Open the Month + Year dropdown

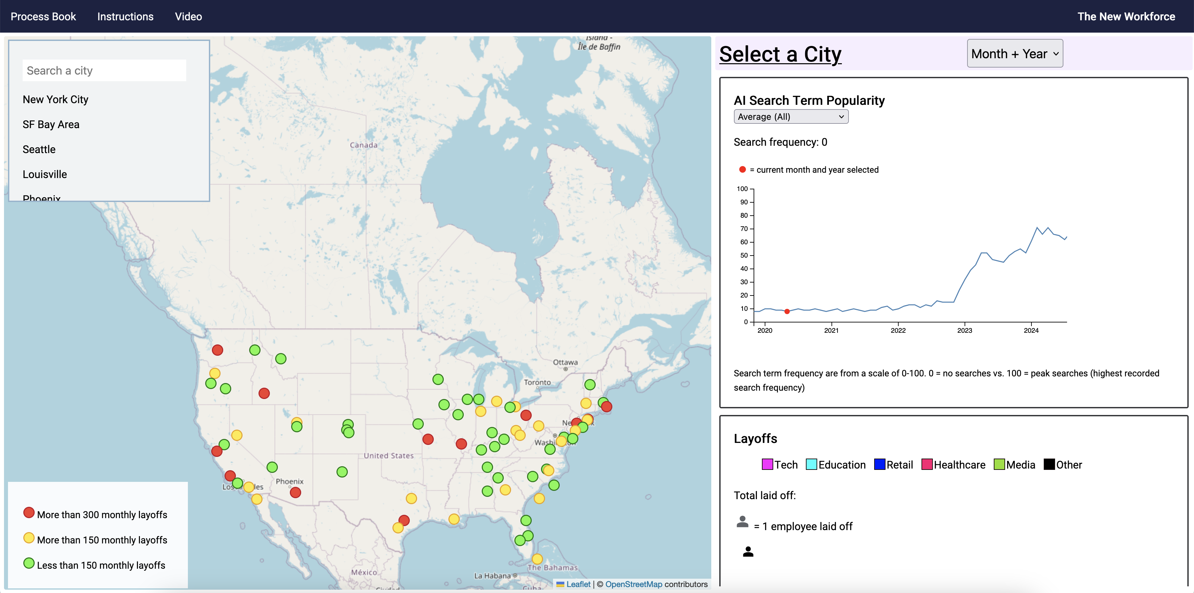[x=1015, y=54]
